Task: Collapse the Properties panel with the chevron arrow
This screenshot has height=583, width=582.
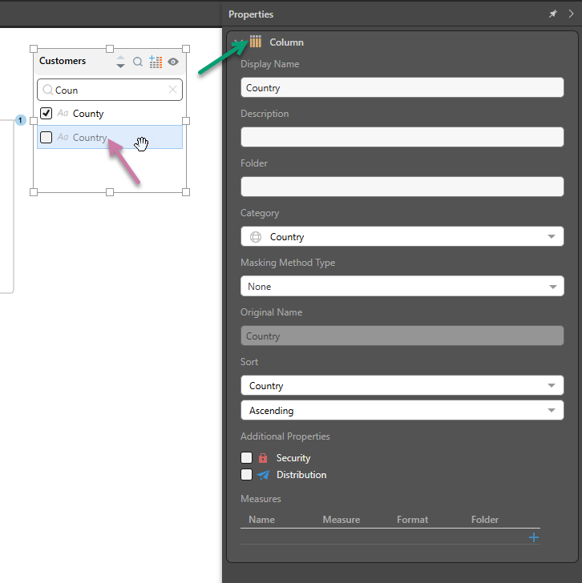Action: (x=571, y=14)
